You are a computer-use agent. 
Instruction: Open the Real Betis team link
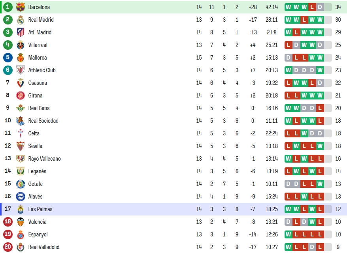39,108
